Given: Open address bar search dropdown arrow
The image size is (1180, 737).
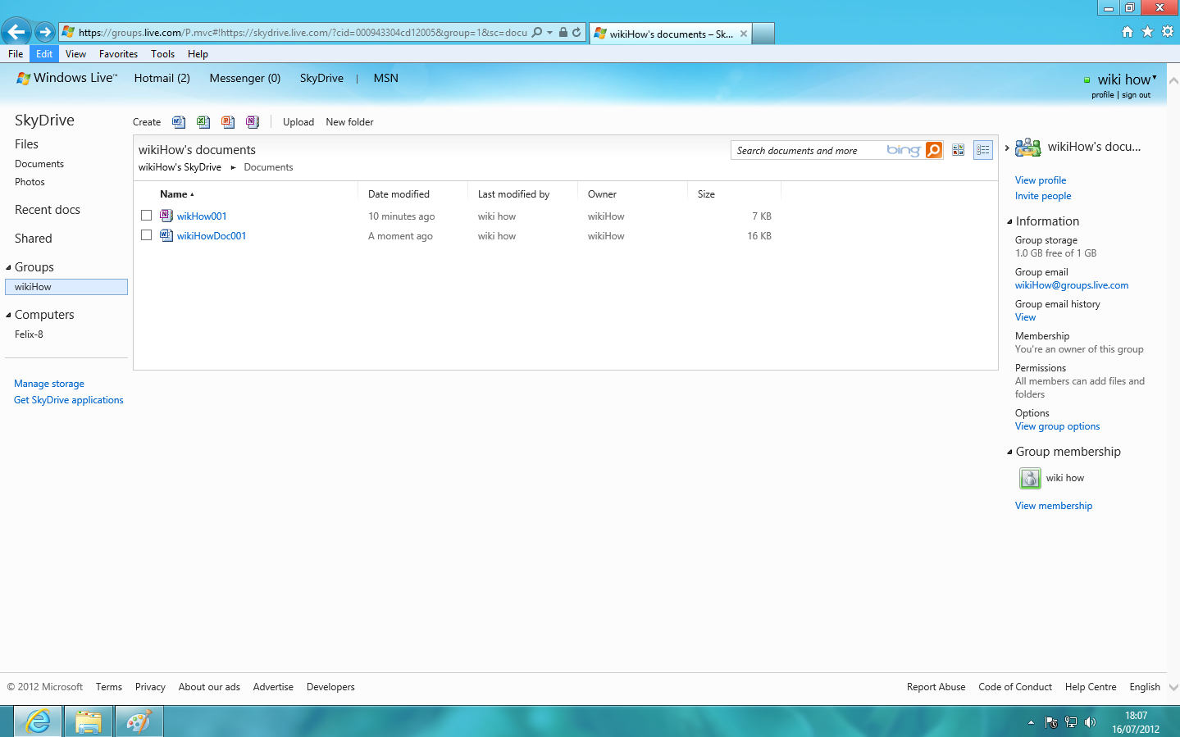Looking at the screenshot, I should coord(549,33).
